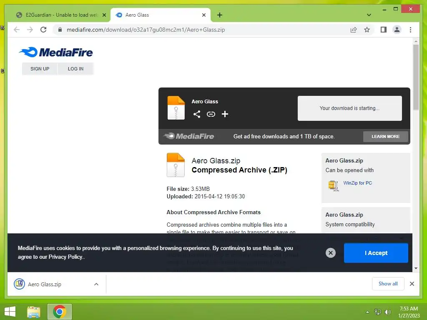Close the E2Guardian tab
This screenshot has height=320, width=427.
coord(104,15)
